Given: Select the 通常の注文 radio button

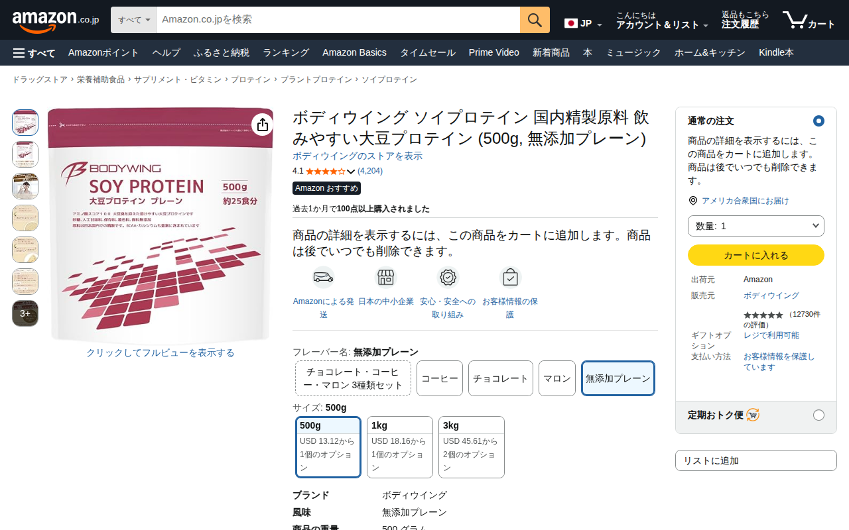Looking at the screenshot, I should tap(818, 121).
